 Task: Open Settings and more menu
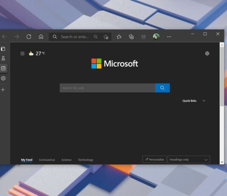pyautogui.click(x=169, y=37)
